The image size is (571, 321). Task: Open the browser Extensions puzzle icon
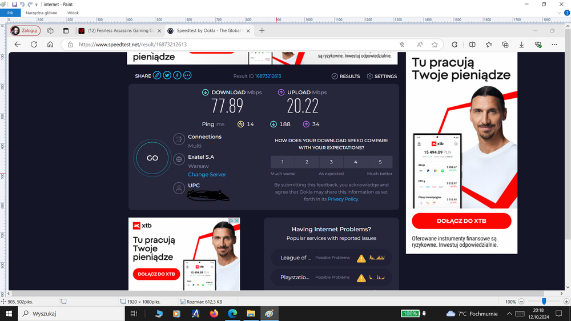[455, 45]
